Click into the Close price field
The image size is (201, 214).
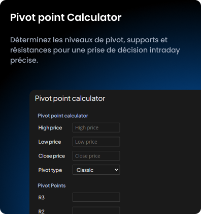tap(96, 156)
